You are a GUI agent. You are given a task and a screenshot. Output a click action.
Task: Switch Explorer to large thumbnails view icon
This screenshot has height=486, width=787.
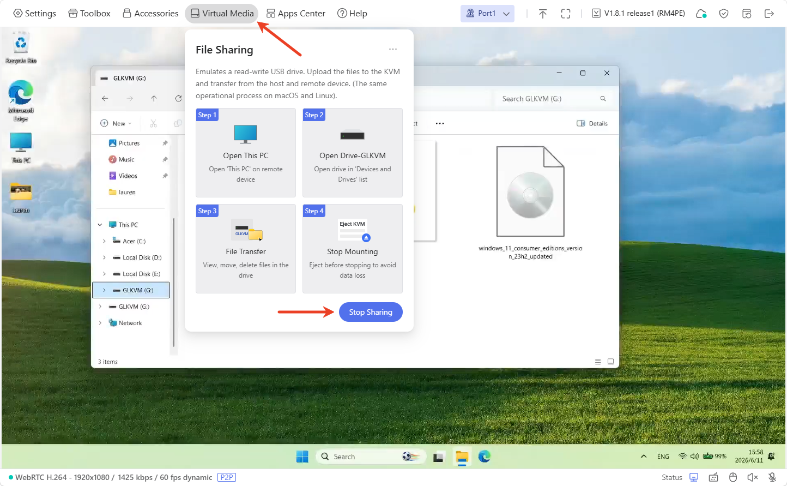[x=611, y=362]
